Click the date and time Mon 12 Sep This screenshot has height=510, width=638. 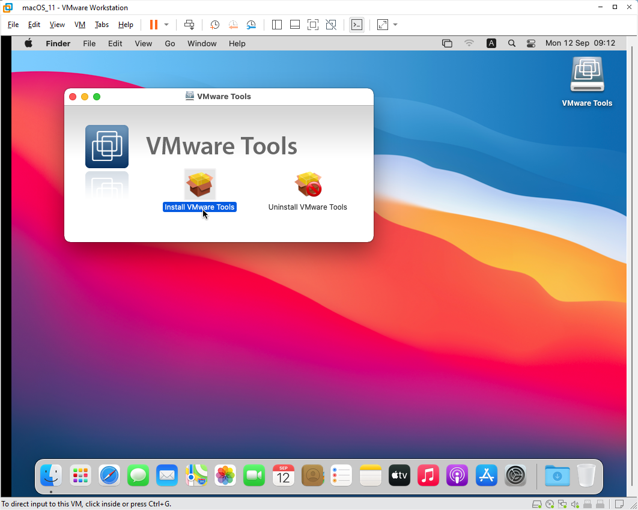pos(580,43)
